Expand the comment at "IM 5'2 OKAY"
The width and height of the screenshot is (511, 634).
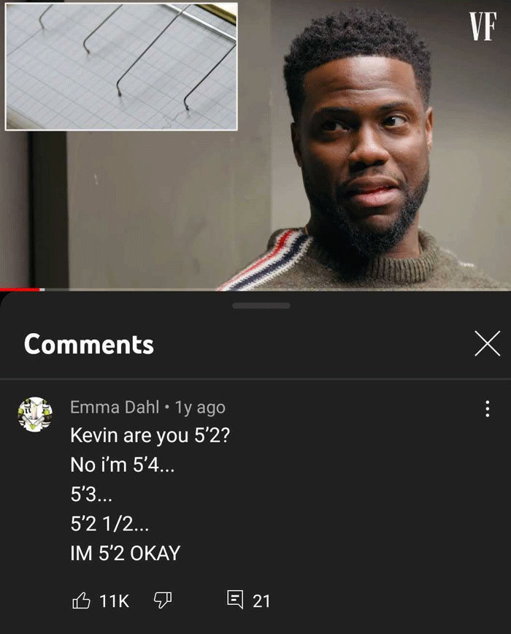point(126,553)
